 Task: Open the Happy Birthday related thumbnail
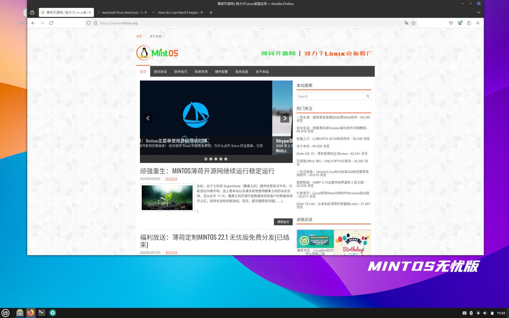[x=353, y=242]
